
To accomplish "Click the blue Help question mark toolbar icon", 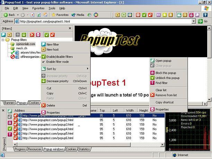I will pos(205,15).
